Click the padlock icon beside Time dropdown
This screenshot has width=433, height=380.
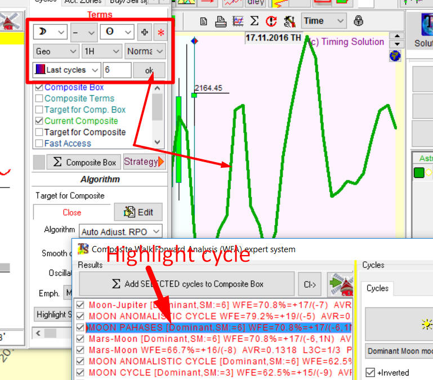359,21
